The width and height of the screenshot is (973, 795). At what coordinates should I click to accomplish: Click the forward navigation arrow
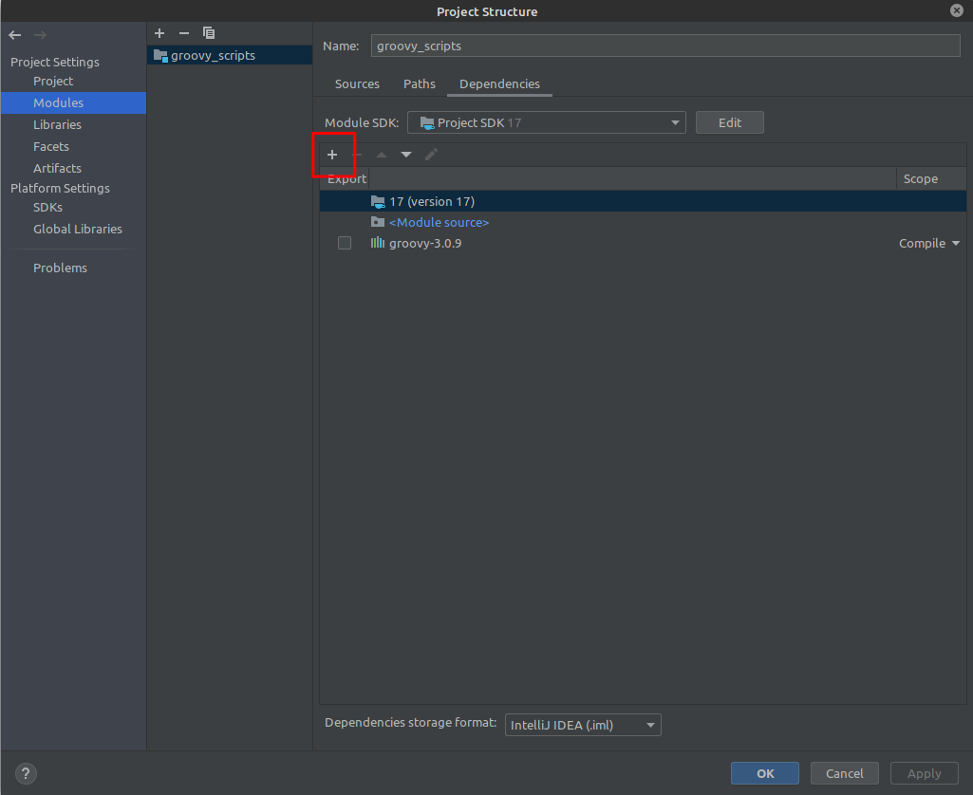coord(40,35)
